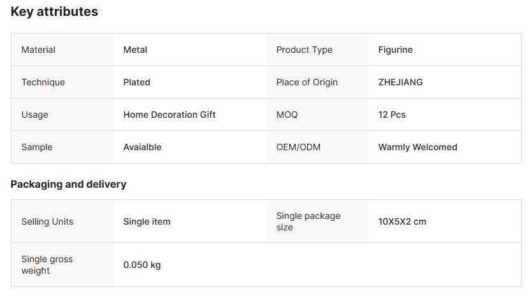530x294 pixels.
Task: Select the Warmly Welcomed value
Action: click(x=417, y=147)
